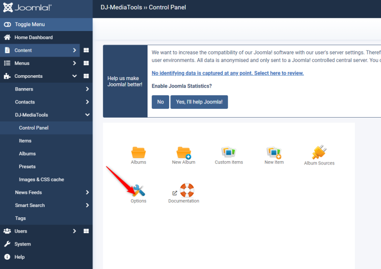Click the Custom items caption text
The height and width of the screenshot is (269, 381).
click(x=229, y=162)
